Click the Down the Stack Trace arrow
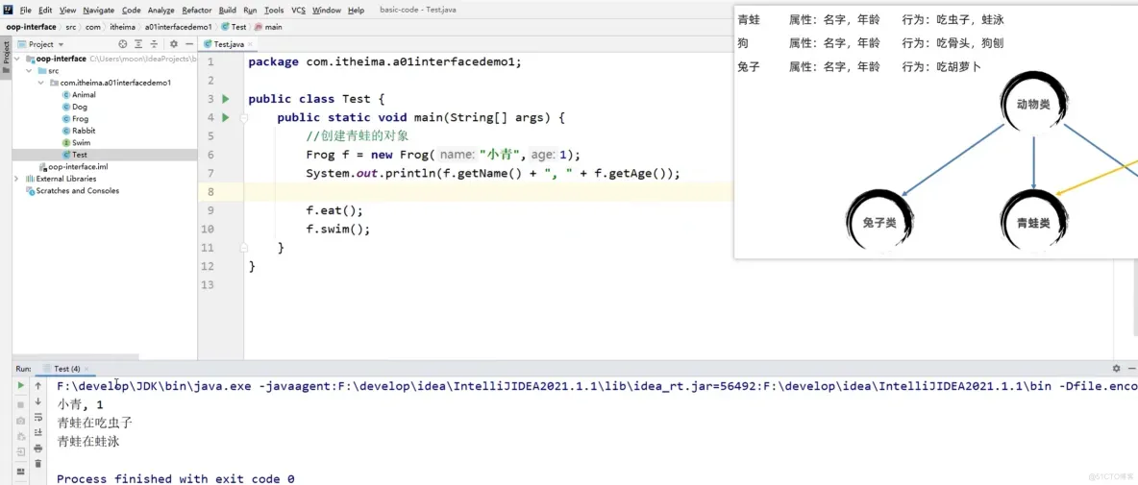1138x485 pixels. (x=38, y=401)
